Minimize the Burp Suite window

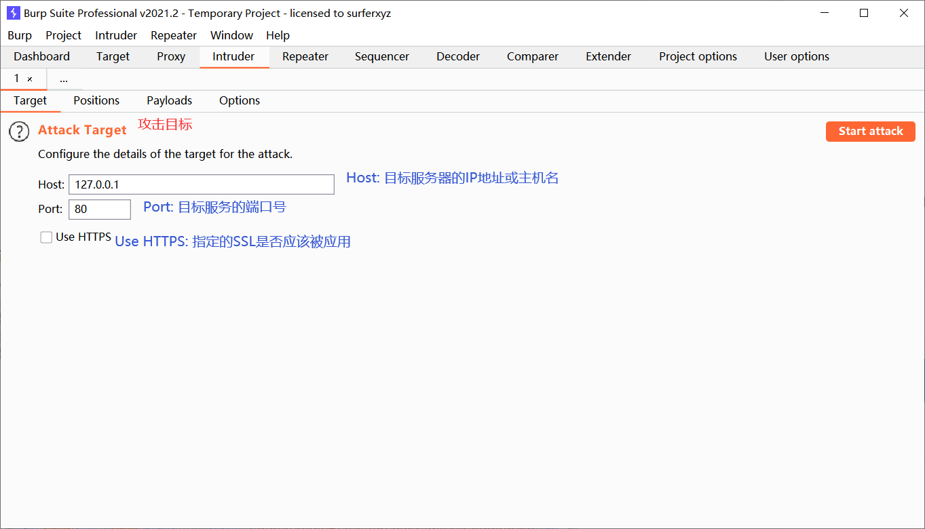pos(824,13)
